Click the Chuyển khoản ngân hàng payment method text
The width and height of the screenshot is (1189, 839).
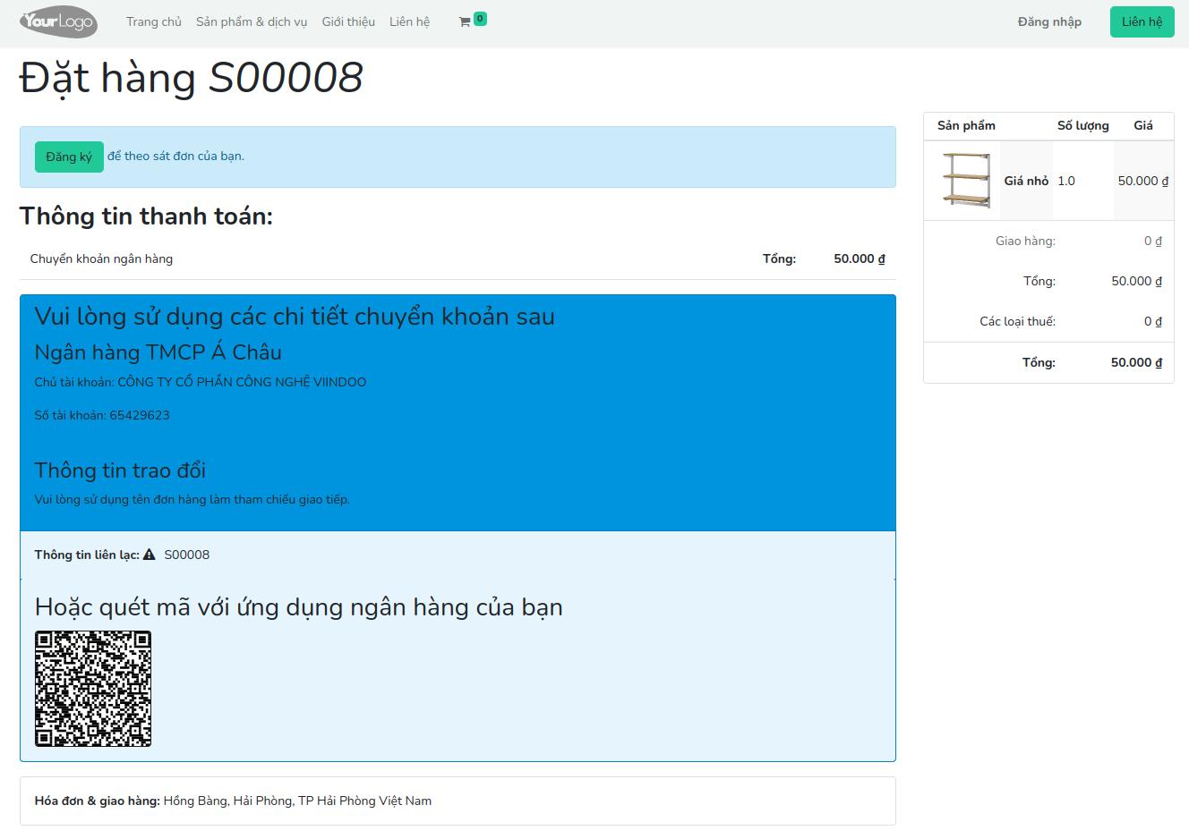101,258
